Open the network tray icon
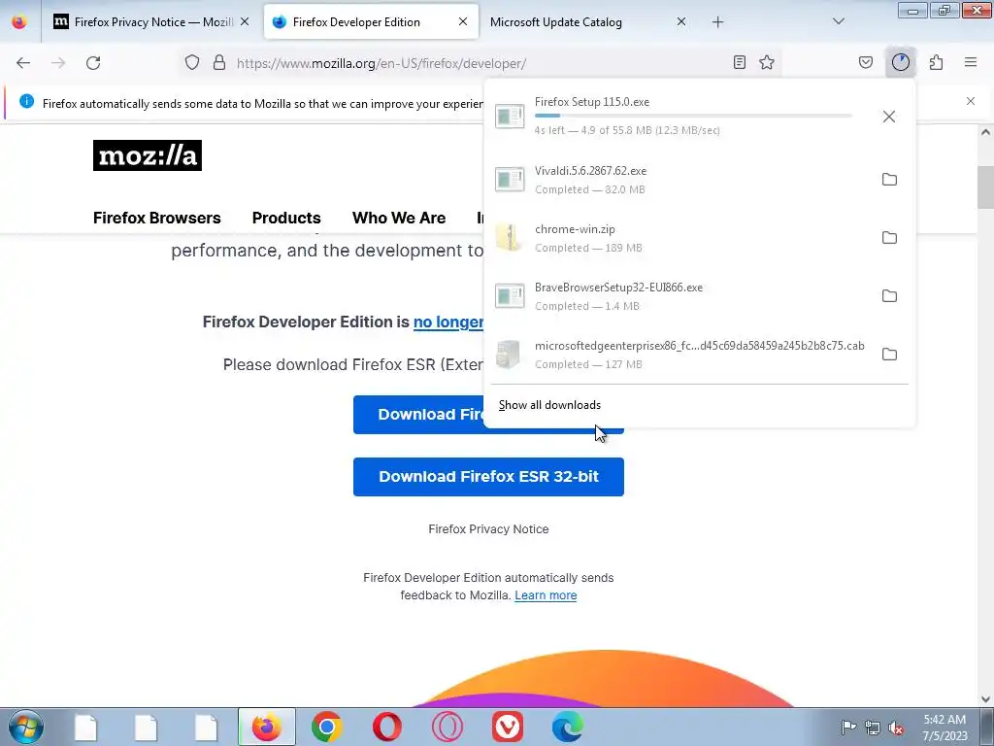Screen dimensions: 994x746 tap(873, 728)
